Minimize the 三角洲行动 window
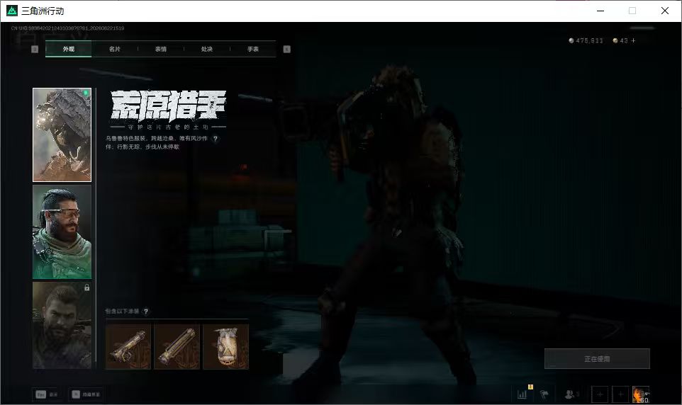 tap(600, 11)
